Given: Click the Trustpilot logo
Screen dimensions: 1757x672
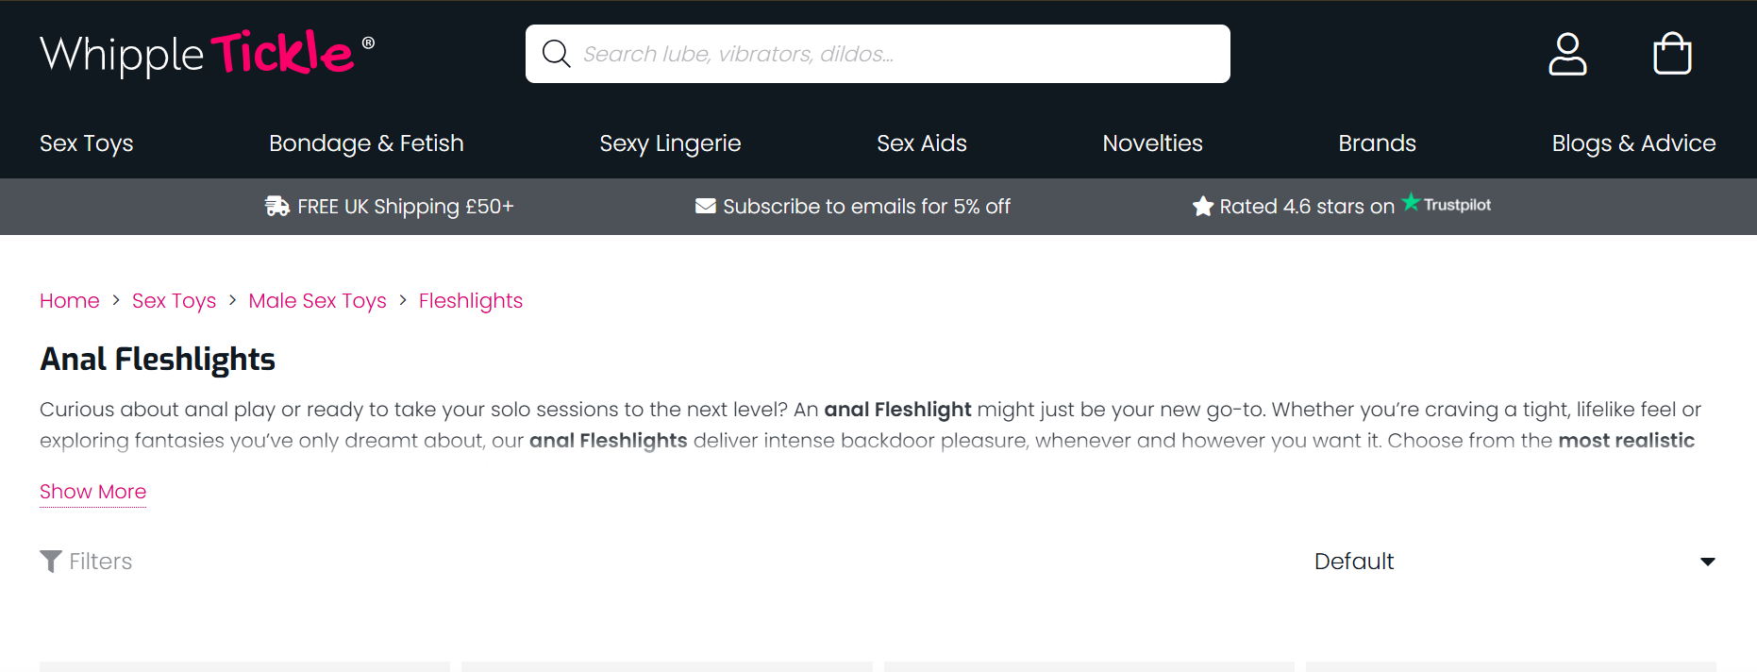Looking at the screenshot, I should (1447, 204).
